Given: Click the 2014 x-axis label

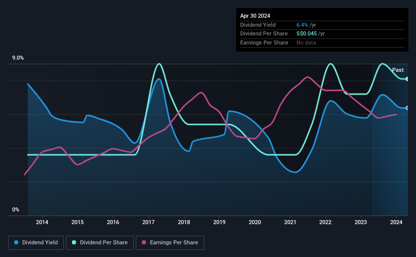Looking at the screenshot, I should (x=42, y=222).
